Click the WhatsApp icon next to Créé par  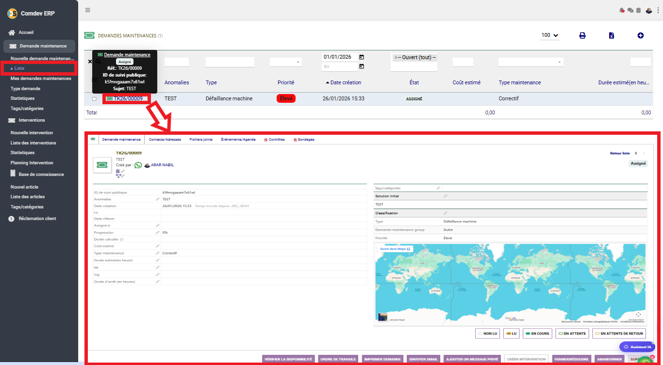138,165
